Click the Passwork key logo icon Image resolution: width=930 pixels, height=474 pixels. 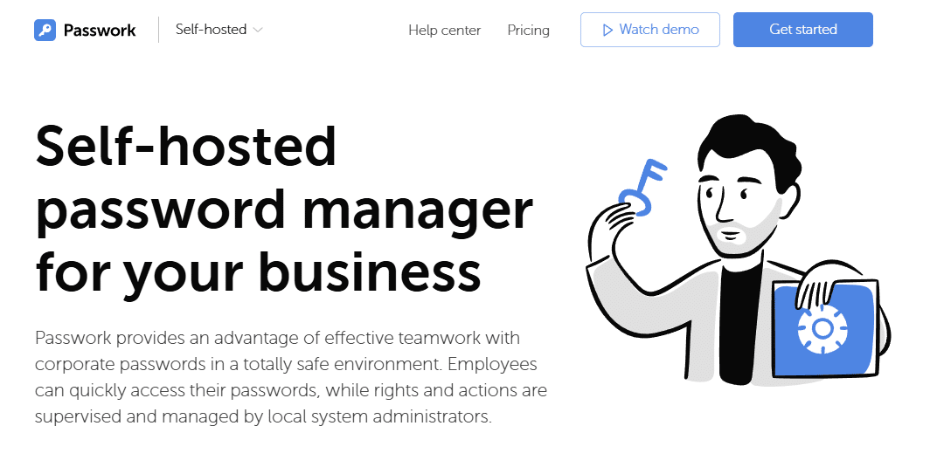45,30
